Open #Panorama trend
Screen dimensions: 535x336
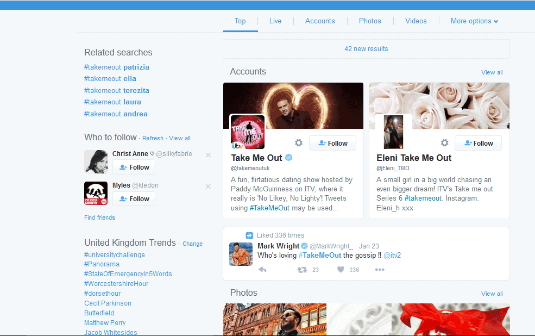102,264
